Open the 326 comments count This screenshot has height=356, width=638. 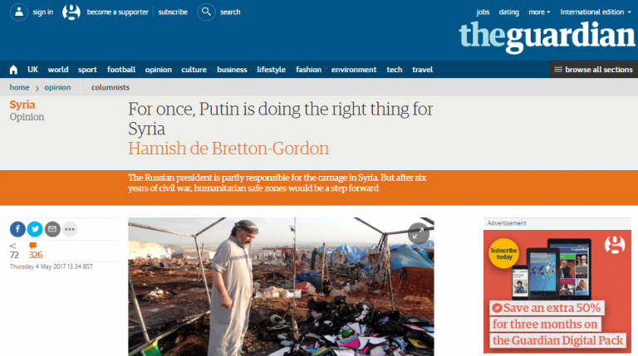point(36,251)
